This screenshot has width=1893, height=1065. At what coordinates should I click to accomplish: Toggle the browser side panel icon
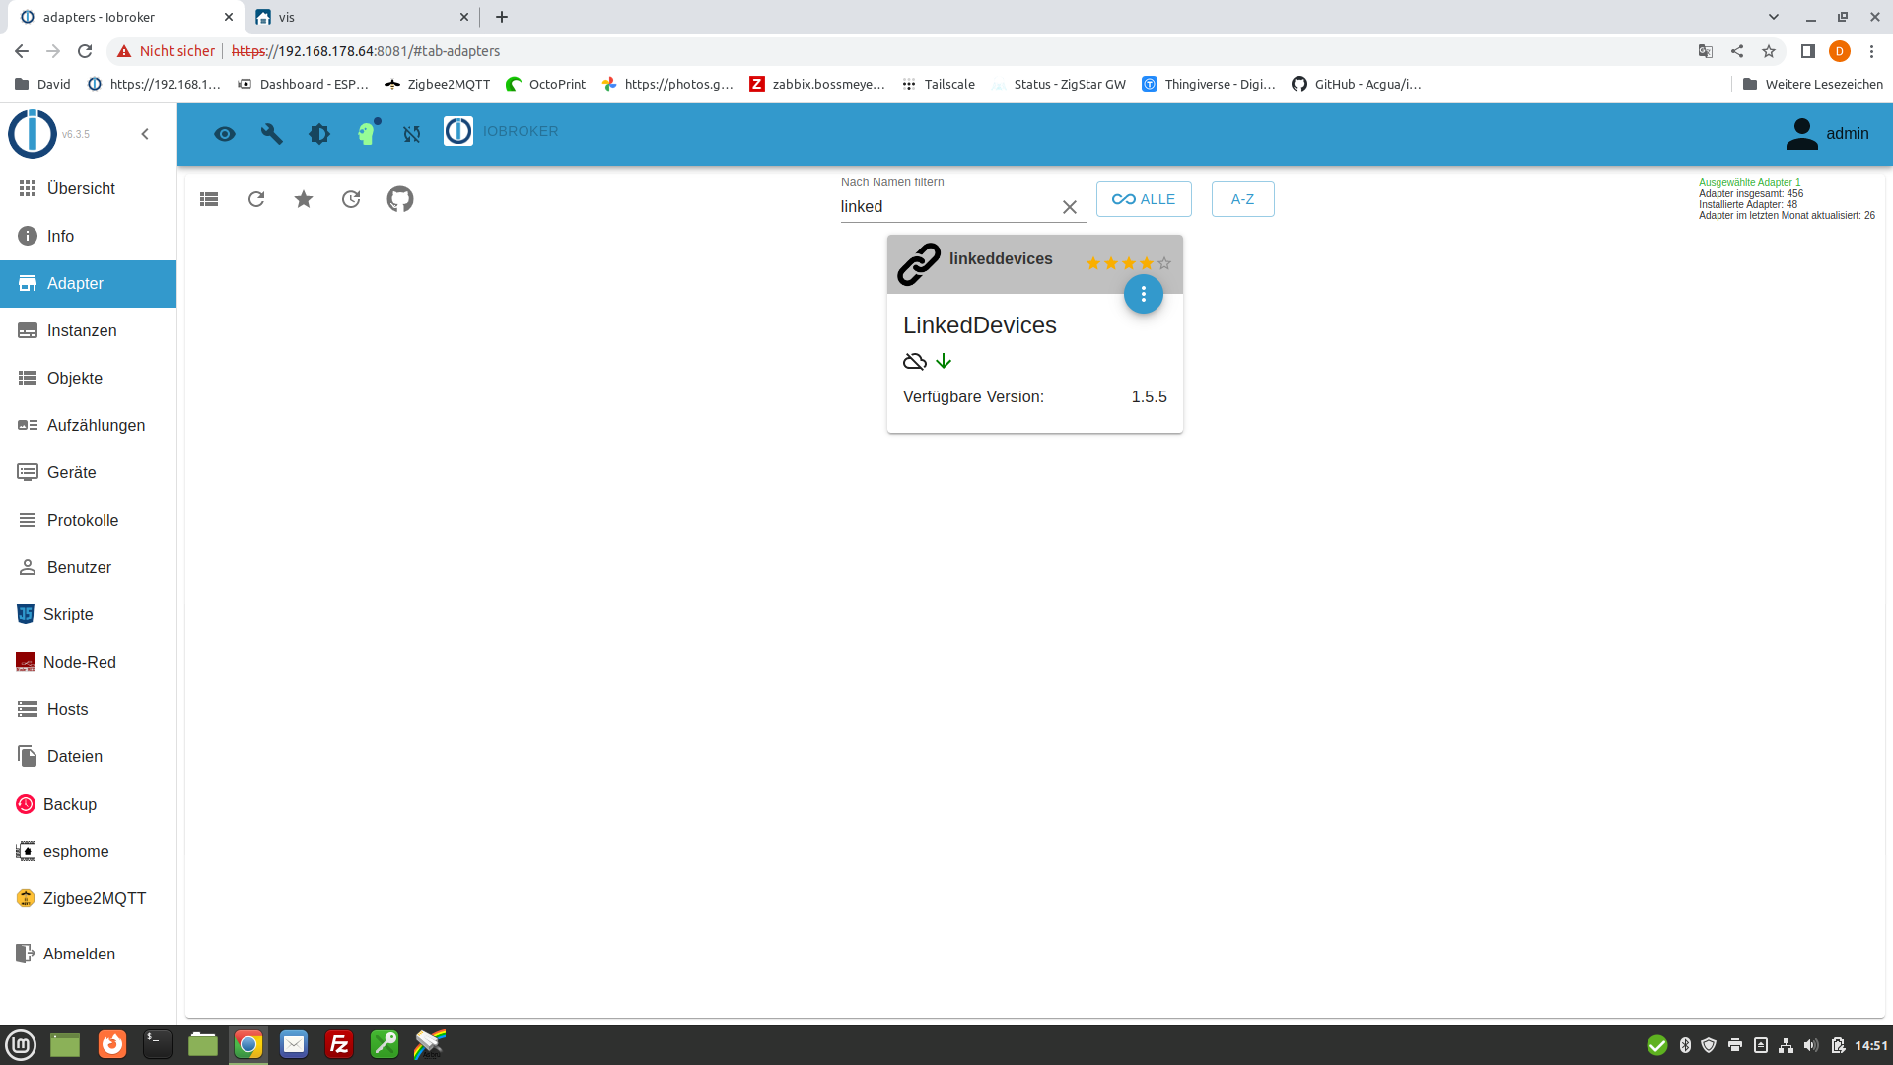click(x=1807, y=51)
